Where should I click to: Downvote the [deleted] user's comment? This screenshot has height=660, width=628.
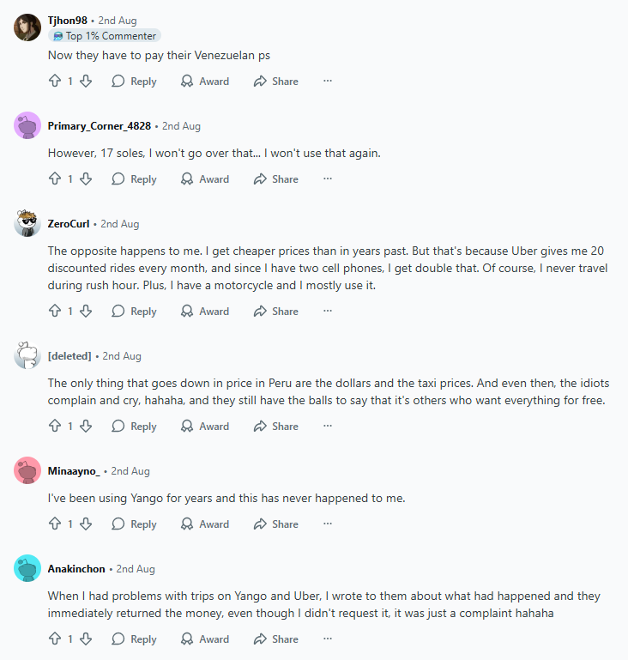[x=86, y=427]
